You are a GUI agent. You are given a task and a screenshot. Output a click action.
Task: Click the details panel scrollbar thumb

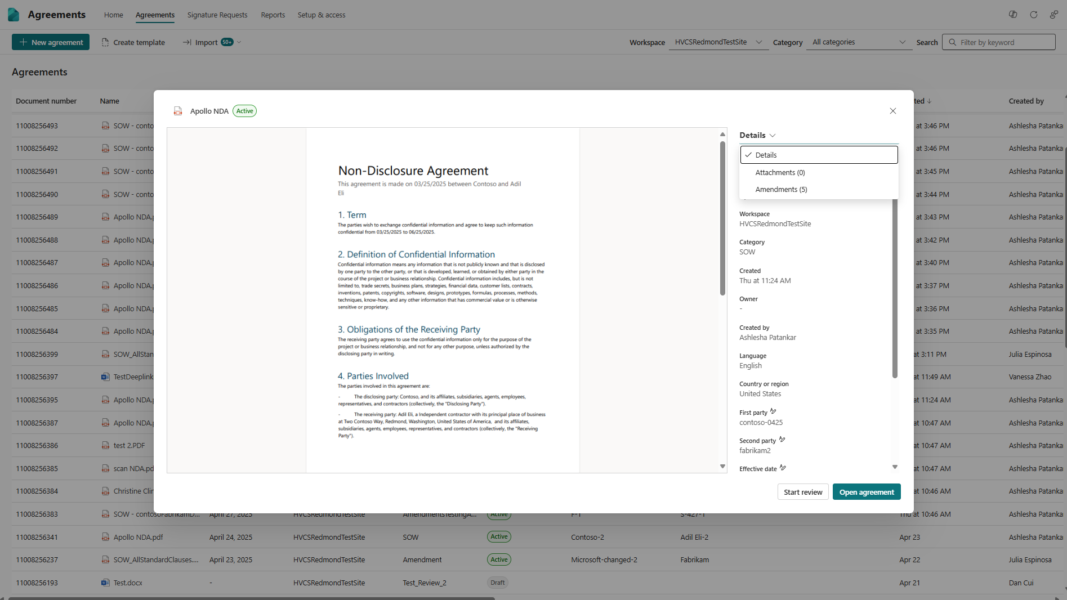click(895, 289)
